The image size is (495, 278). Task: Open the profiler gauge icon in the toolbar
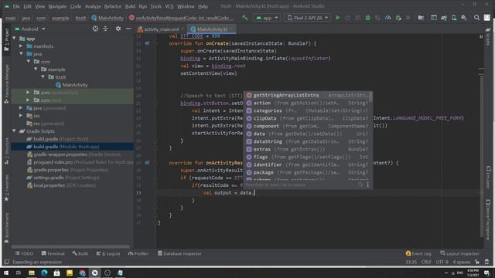(388, 18)
